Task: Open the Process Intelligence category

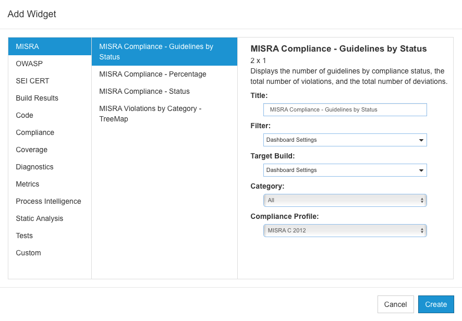Action: pyautogui.click(x=50, y=201)
